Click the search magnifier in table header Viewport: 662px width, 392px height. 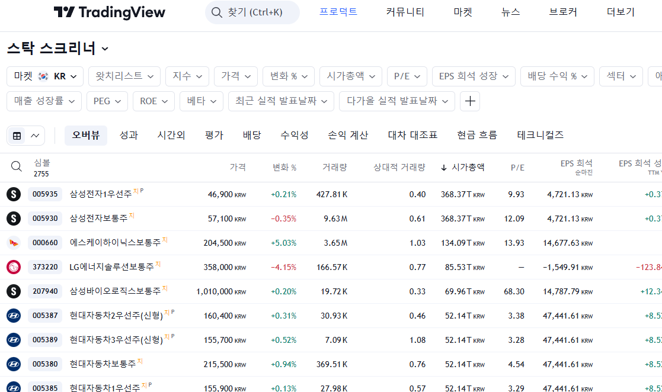pyautogui.click(x=17, y=166)
